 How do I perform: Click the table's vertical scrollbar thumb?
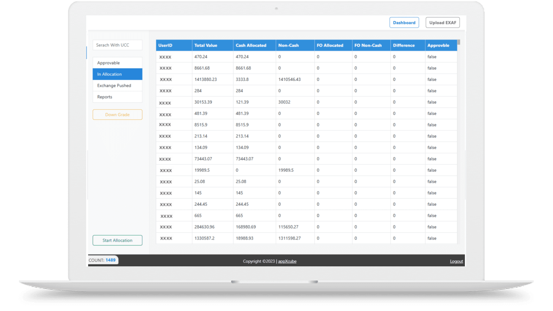click(x=459, y=42)
